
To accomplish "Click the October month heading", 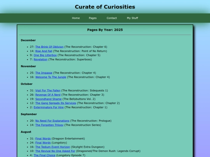I will [26, 84].
